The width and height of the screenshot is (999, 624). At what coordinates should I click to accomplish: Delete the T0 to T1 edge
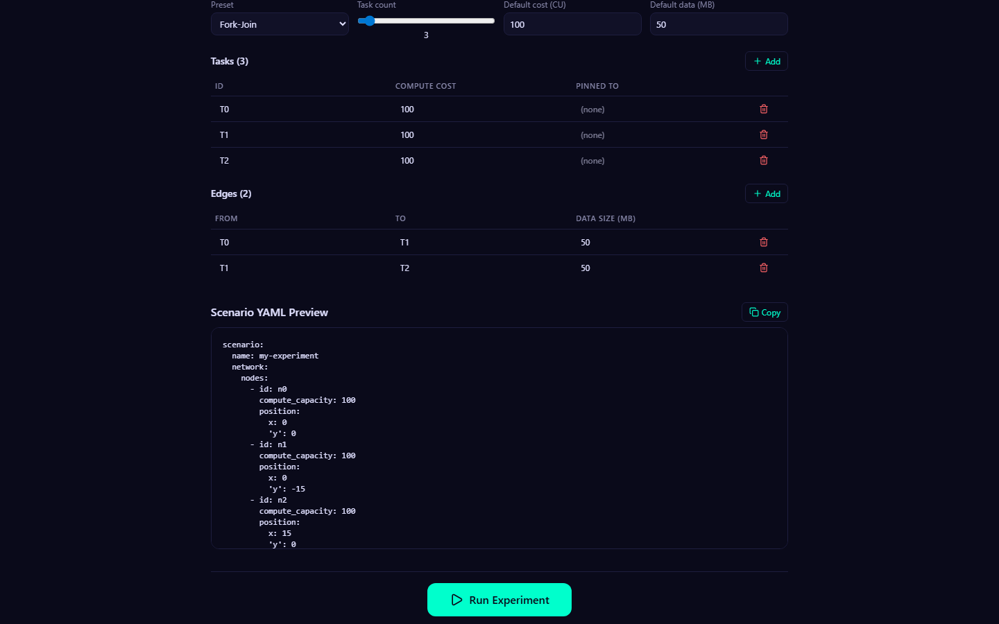point(763,242)
